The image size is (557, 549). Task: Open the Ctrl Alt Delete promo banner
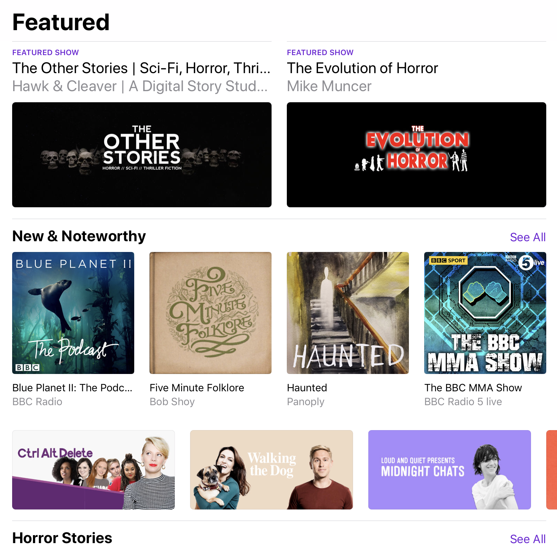tap(93, 470)
